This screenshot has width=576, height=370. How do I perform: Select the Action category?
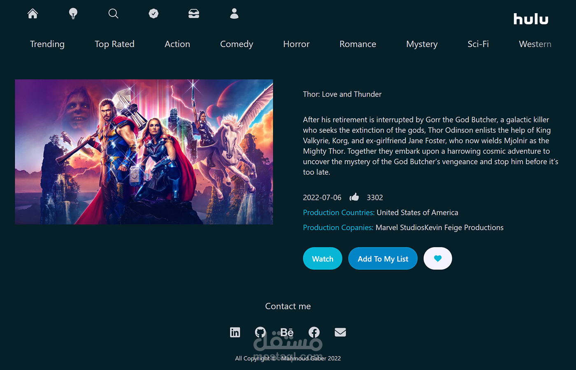click(177, 44)
